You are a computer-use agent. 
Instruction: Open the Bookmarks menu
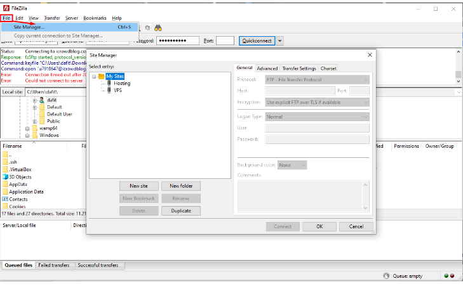[95, 18]
